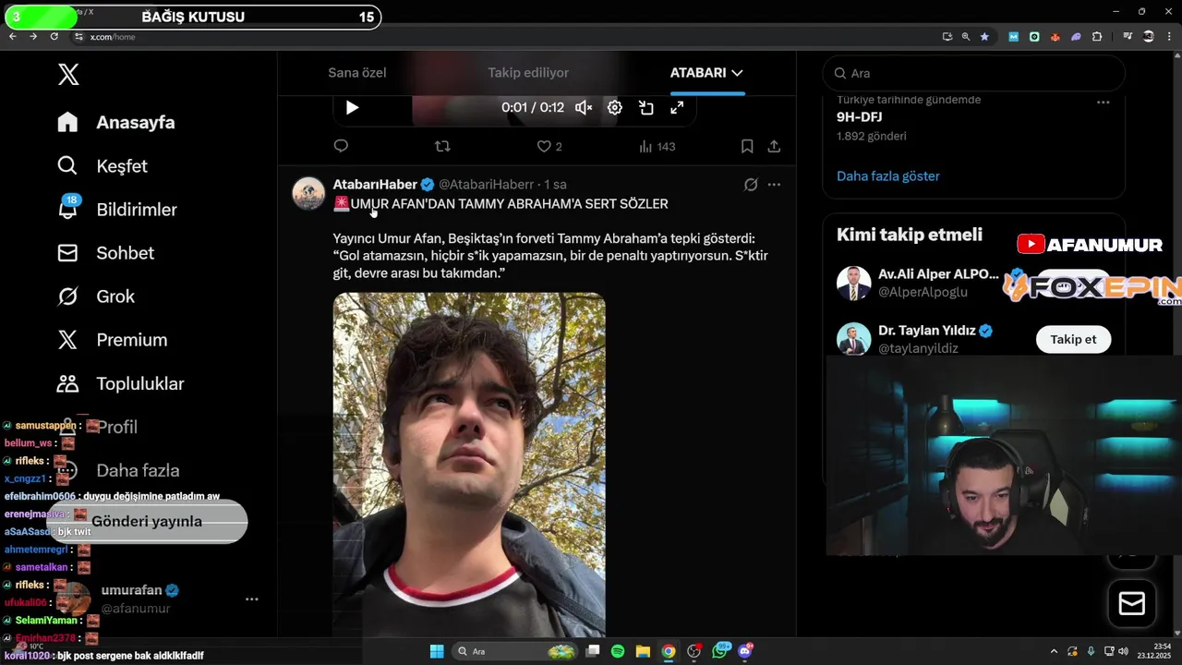Screen dimensions: 1182x665
Task: Click the Ara search field on X
Action: pyautogui.click(x=973, y=73)
